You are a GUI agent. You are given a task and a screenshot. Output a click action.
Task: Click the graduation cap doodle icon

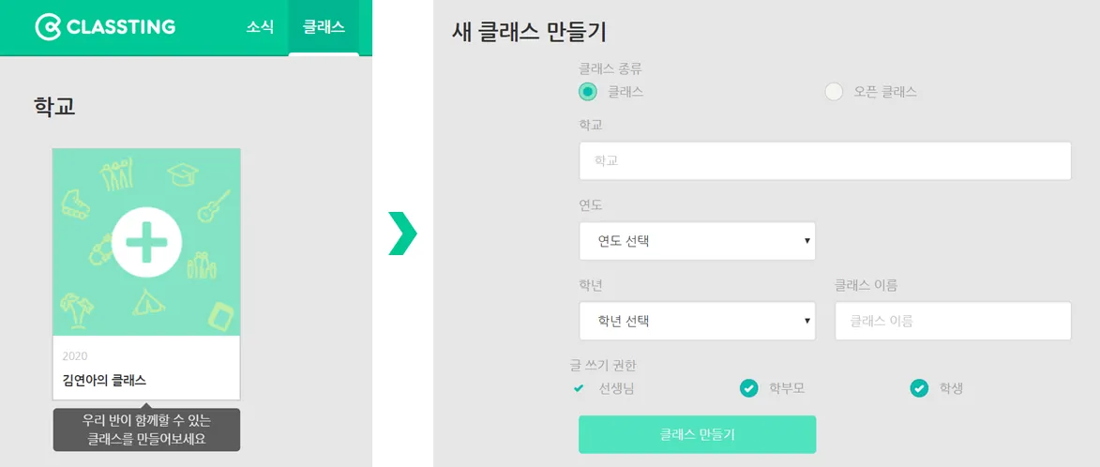[x=182, y=173]
